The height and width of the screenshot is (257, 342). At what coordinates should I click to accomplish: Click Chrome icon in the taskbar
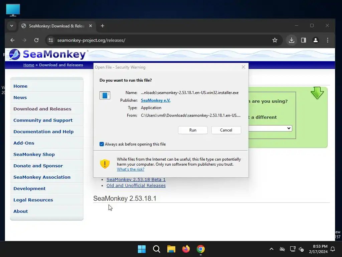click(x=201, y=249)
